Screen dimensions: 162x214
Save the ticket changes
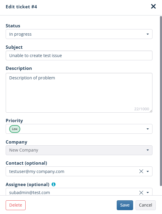[x=125, y=205]
